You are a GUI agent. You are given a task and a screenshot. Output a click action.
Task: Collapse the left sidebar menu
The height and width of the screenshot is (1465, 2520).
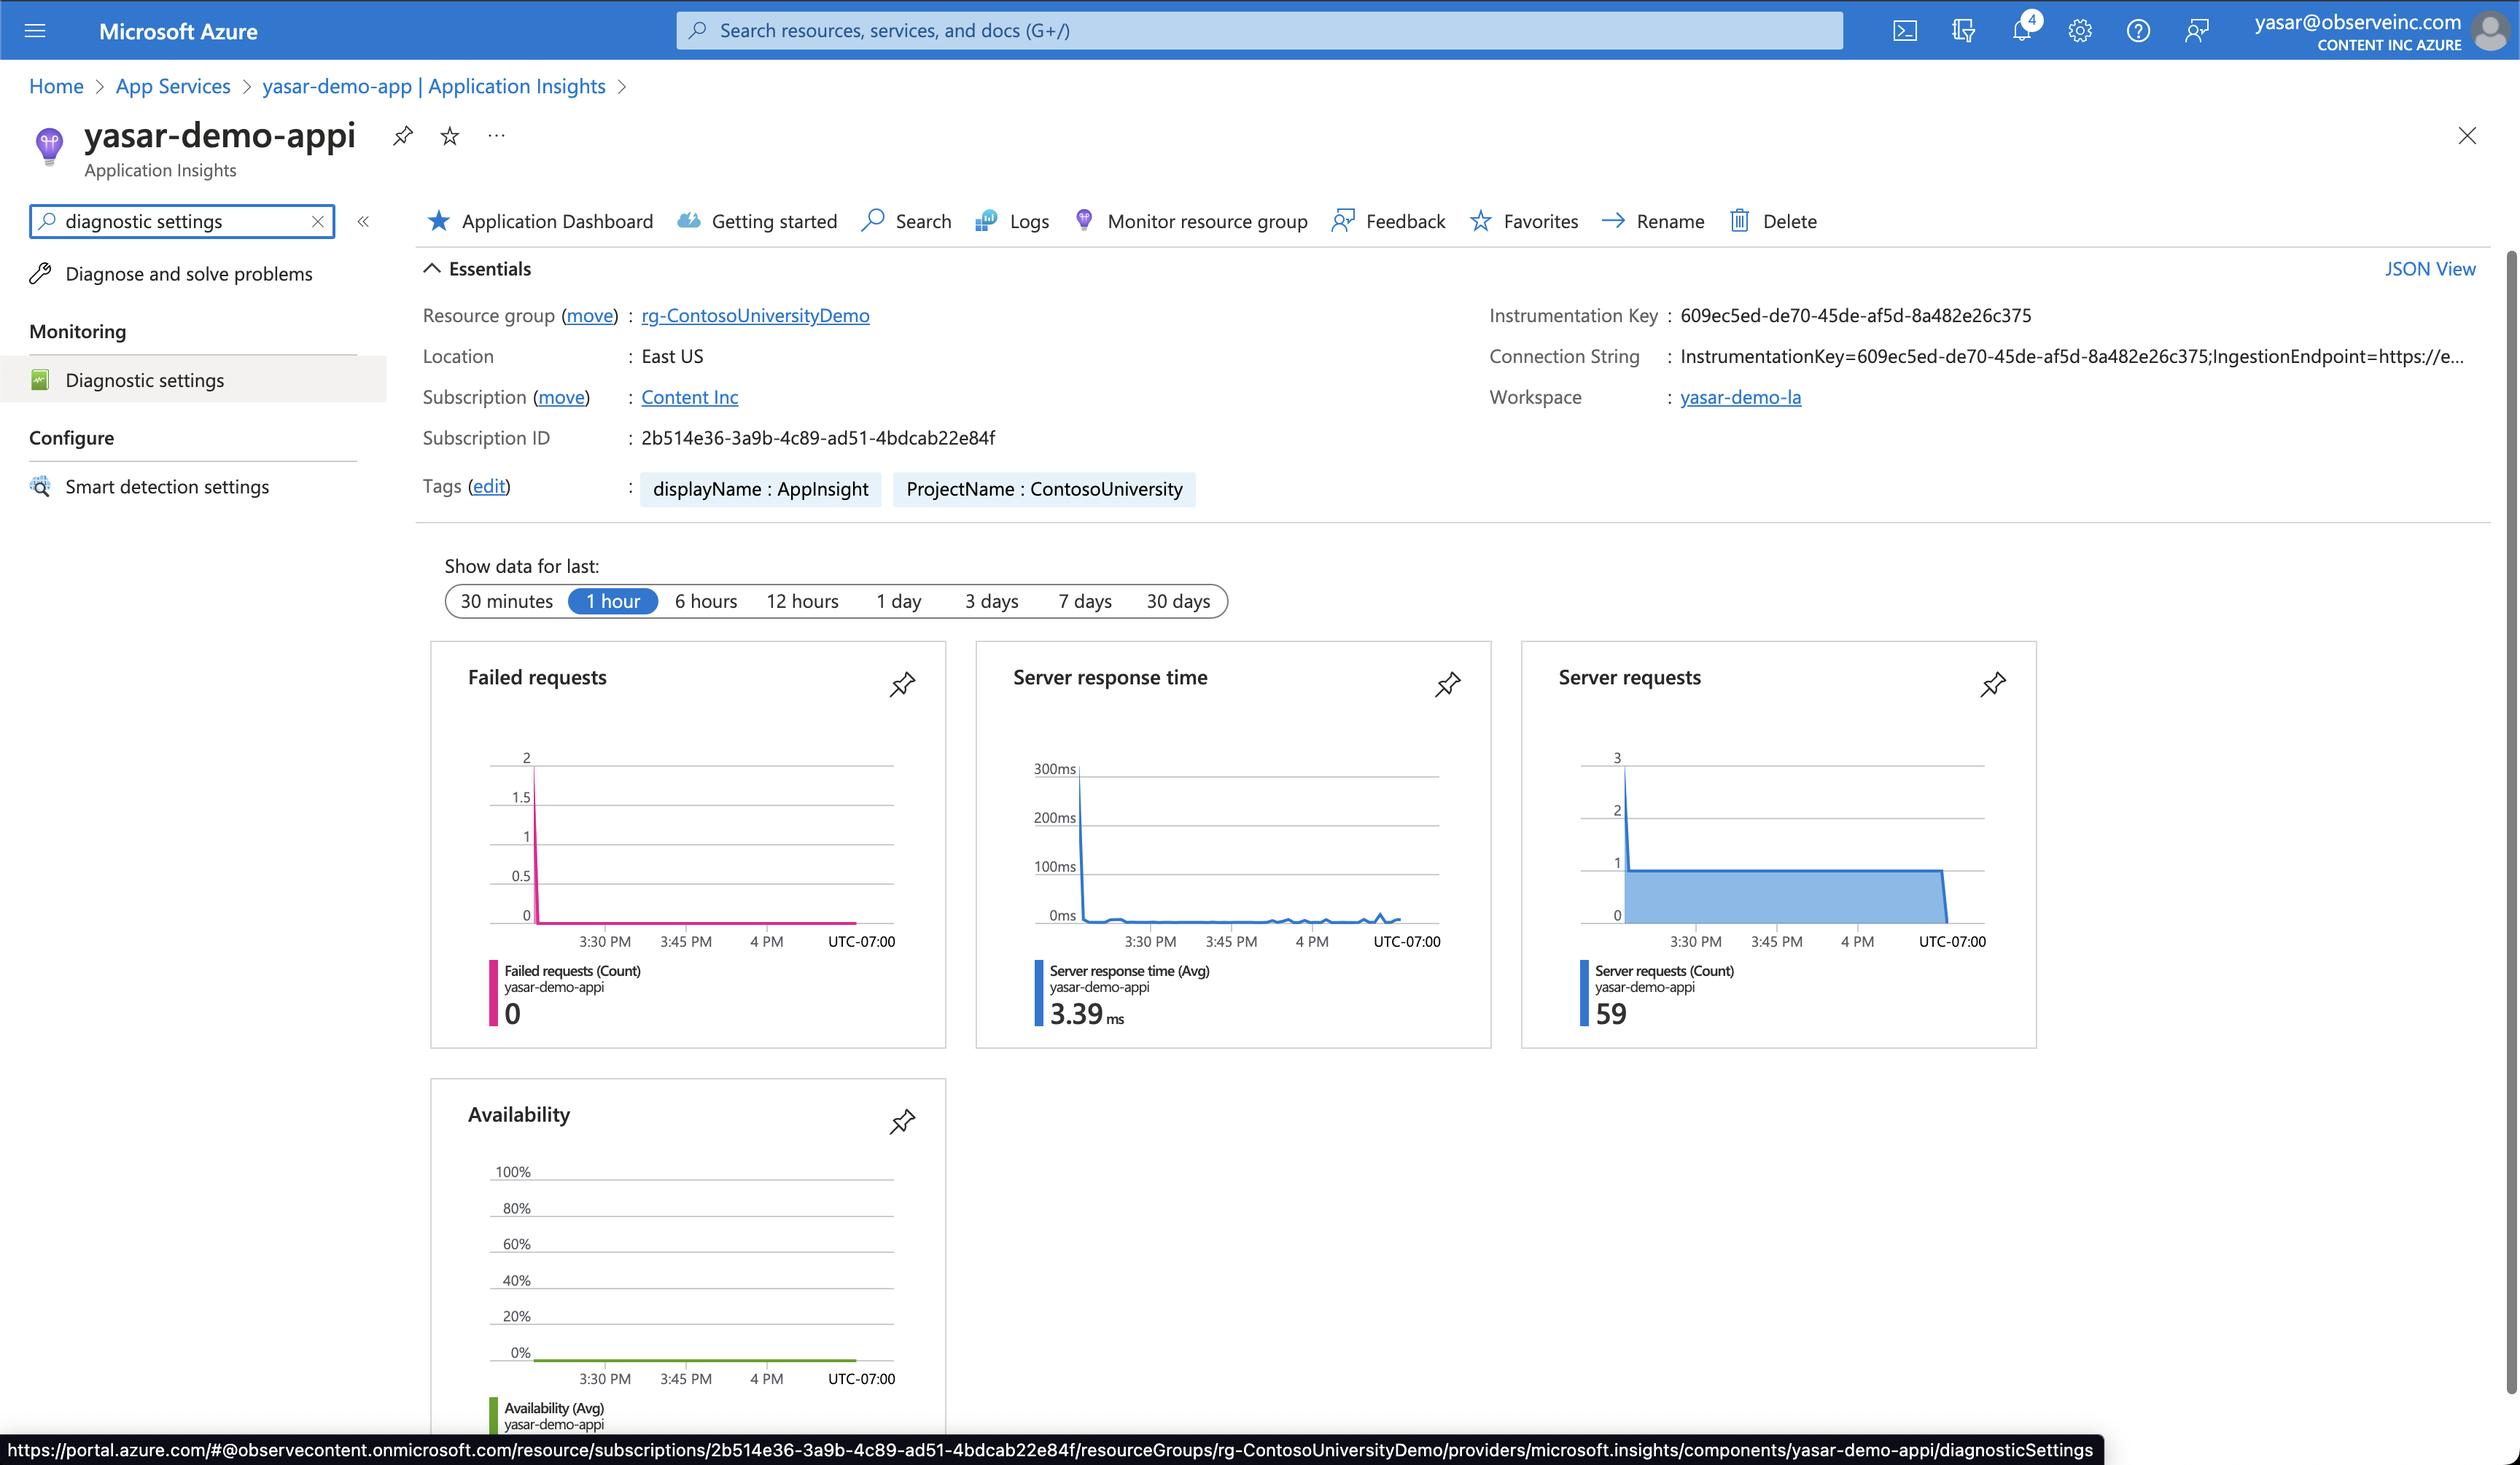coord(364,222)
